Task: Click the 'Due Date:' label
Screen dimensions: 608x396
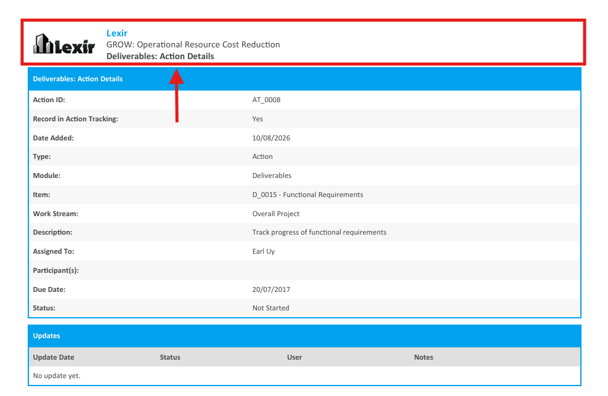Action: (x=49, y=289)
